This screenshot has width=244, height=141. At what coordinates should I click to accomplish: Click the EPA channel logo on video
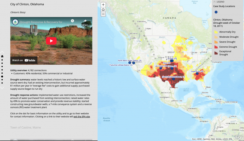click(x=15, y=22)
